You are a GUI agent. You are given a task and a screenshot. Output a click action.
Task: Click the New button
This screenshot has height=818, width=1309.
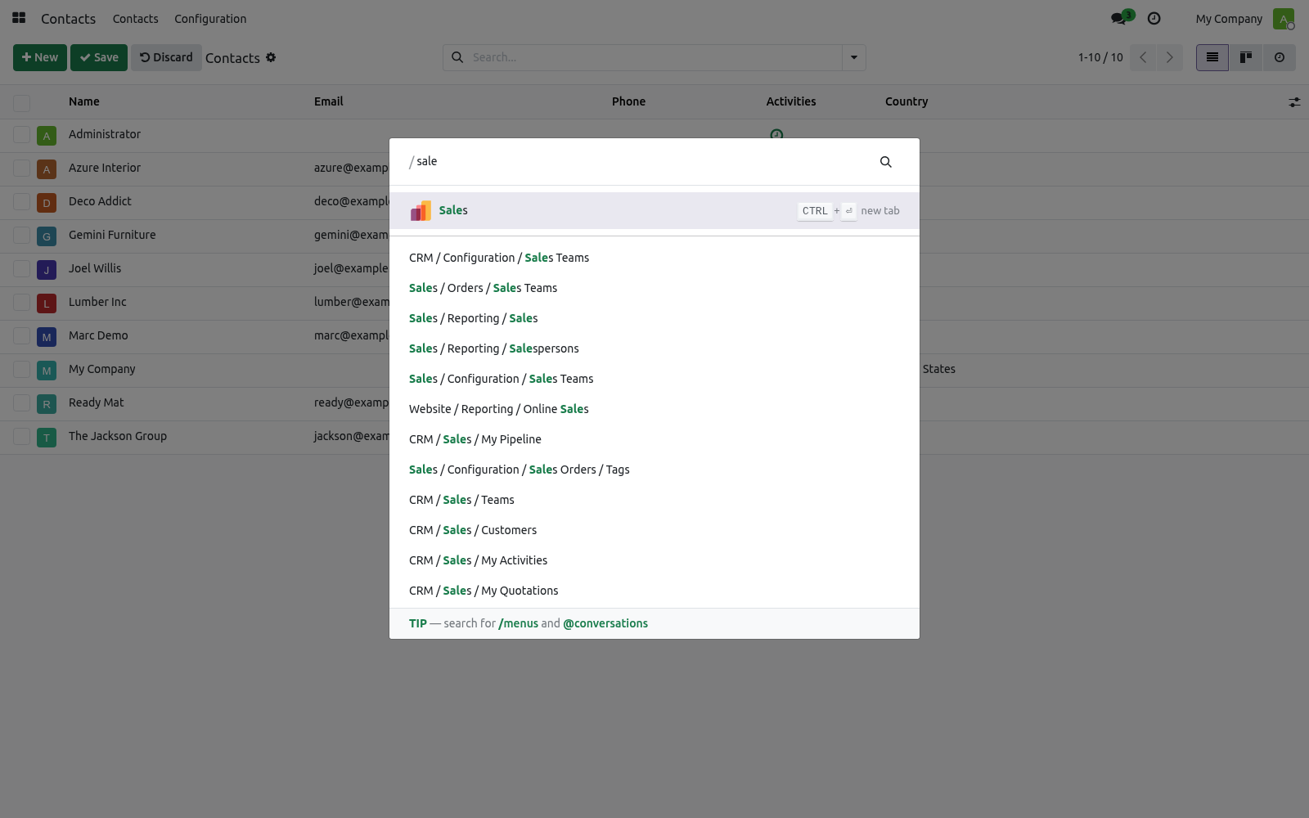(40, 57)
